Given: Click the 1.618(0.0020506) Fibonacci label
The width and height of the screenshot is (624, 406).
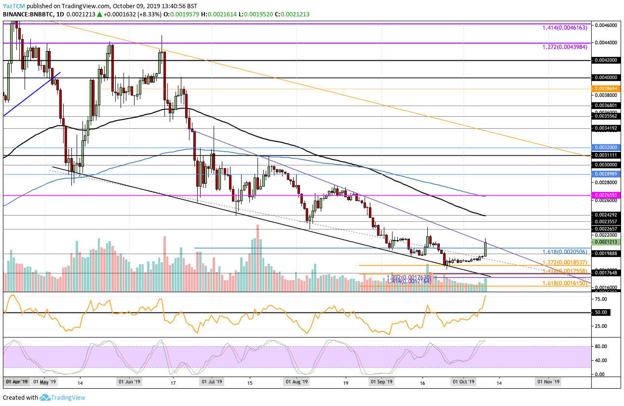Looking at the screenshot, I should 565,252.
